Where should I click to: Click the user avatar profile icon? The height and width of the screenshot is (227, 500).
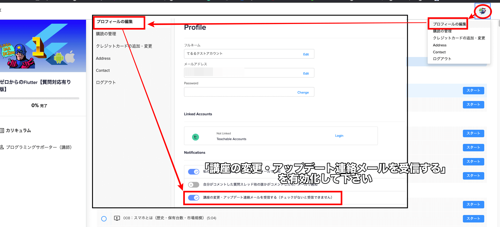482,11
